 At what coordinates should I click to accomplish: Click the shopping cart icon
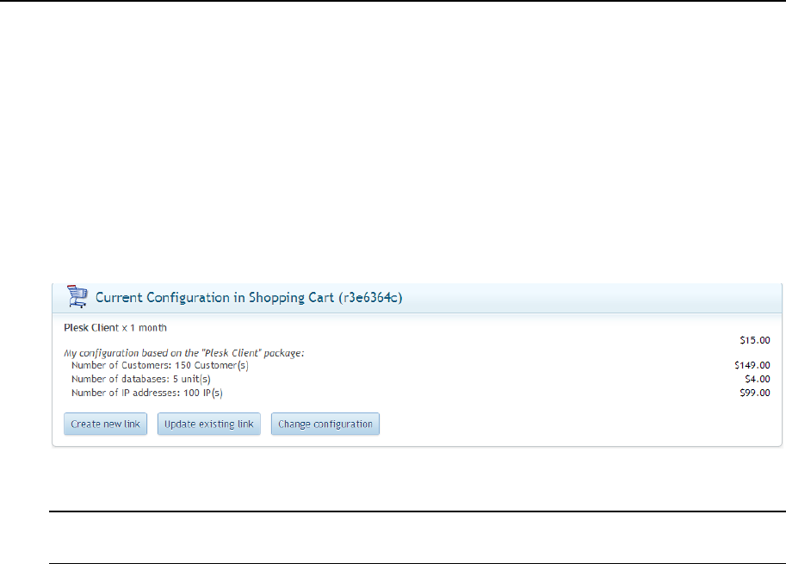coord(77,296)
